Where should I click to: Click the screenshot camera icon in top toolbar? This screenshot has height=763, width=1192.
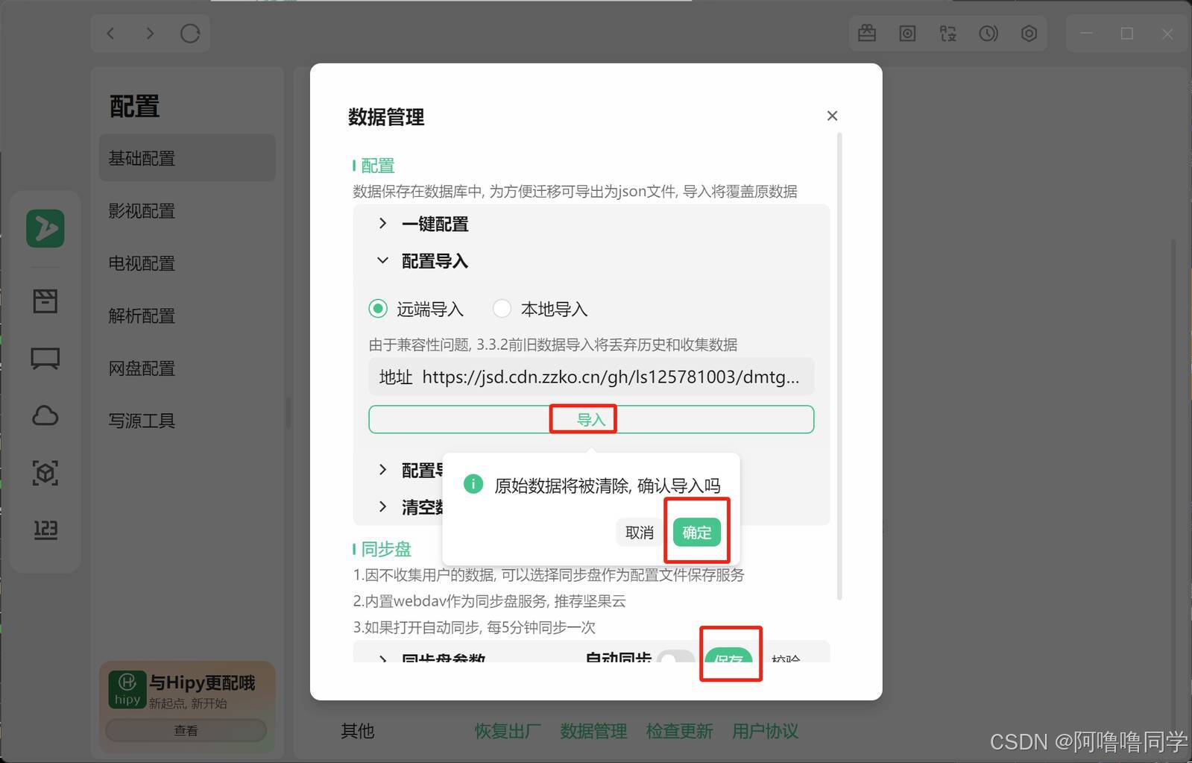coord(907,33)
